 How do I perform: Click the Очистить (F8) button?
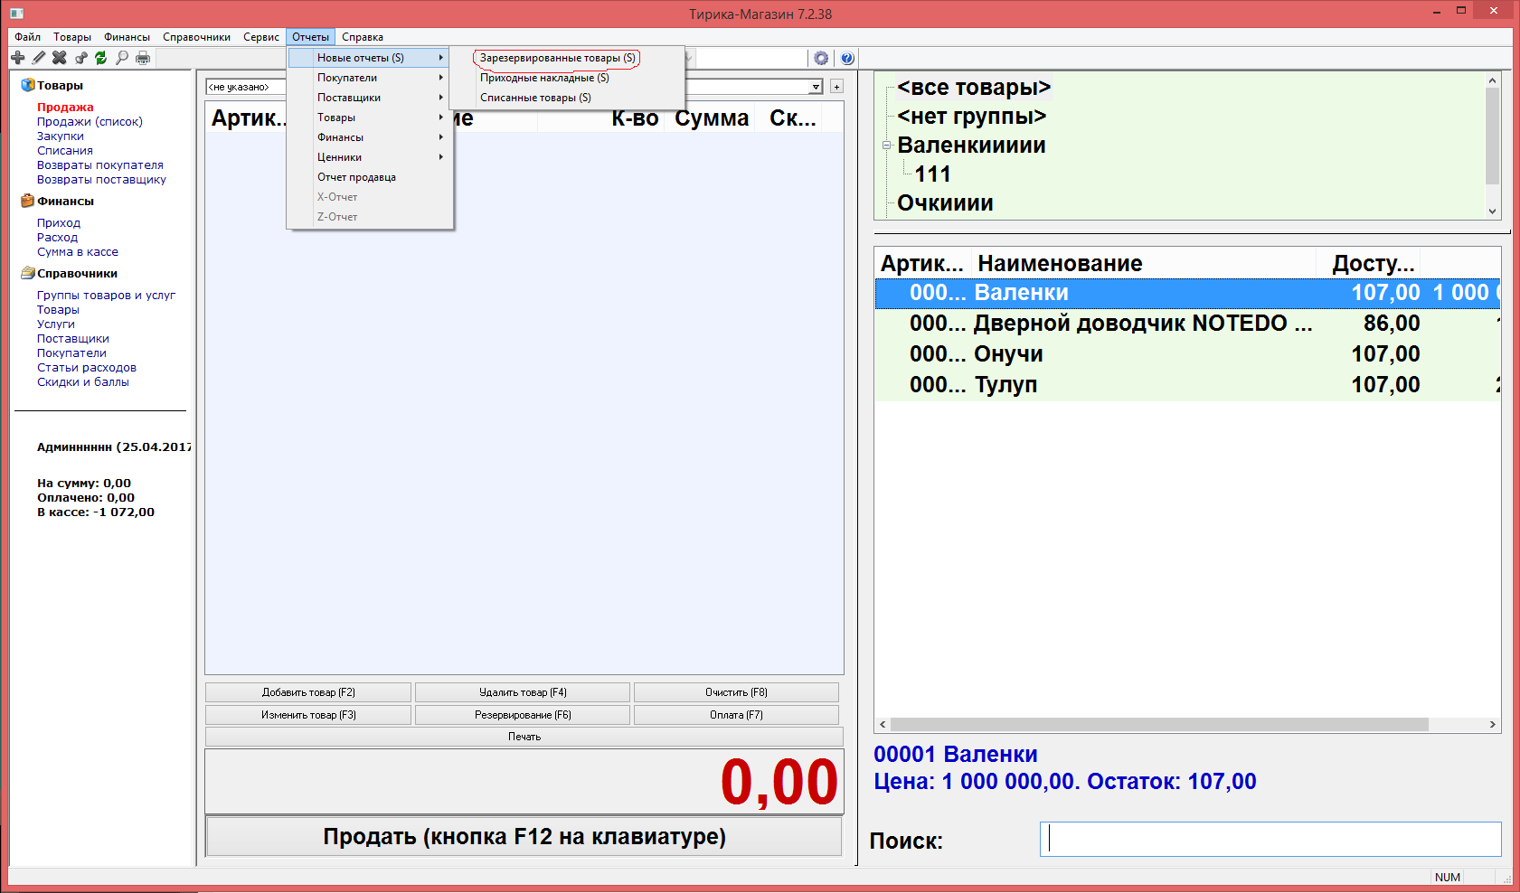[x=736, y=692]
